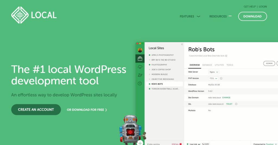Click Or Download for Free link
278x145 pixels.
point(87,110)
